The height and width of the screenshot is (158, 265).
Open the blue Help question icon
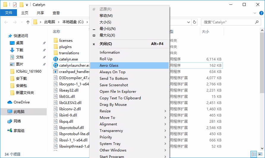(x=261, y=13)
